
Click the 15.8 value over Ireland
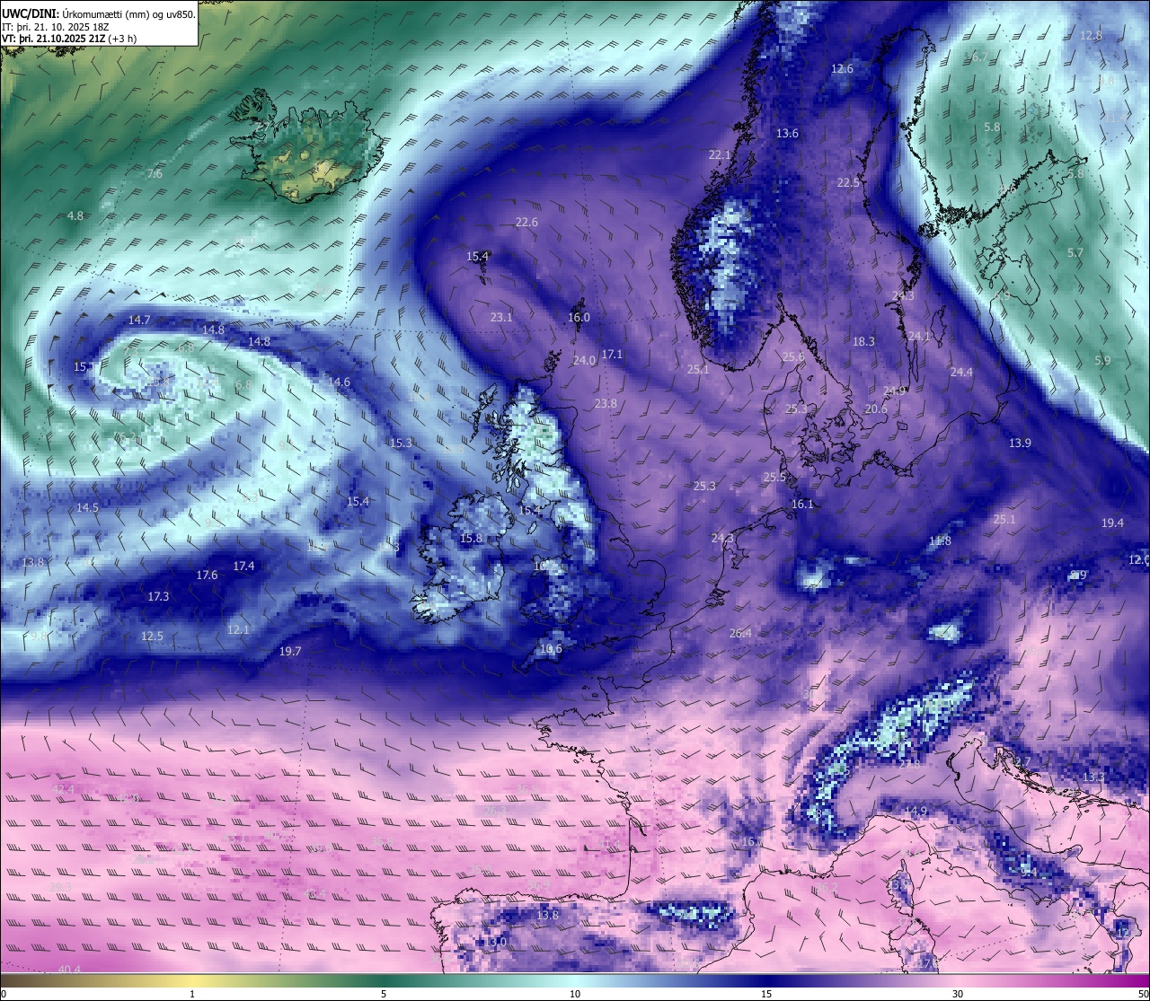[471, 539]
